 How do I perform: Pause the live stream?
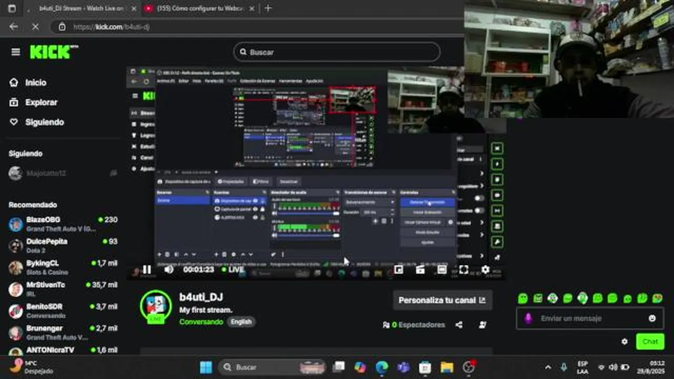click(147, 270)
